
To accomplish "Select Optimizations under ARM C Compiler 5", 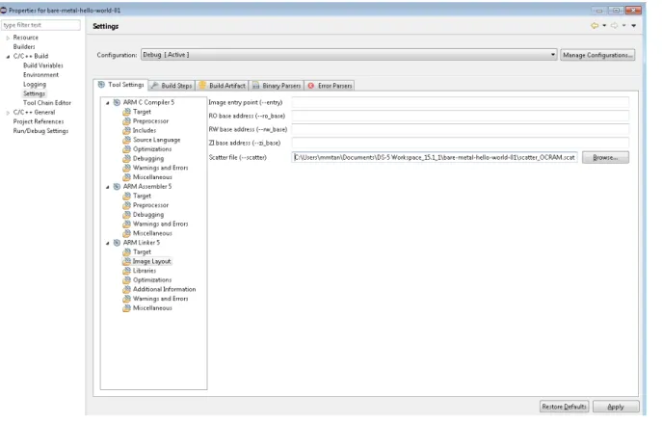I will coord(152,149).
